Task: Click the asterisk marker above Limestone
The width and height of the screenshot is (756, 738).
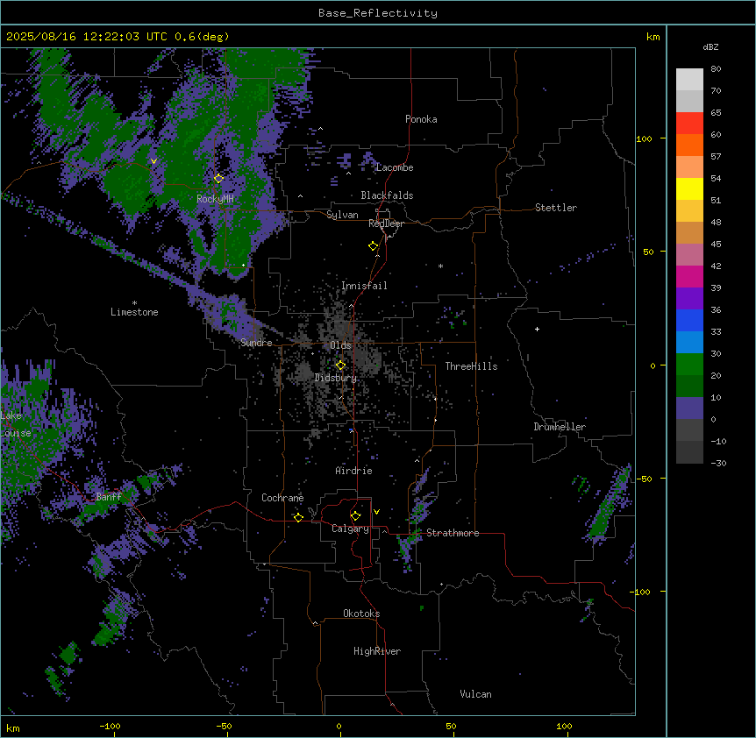Action: point(134,303)
